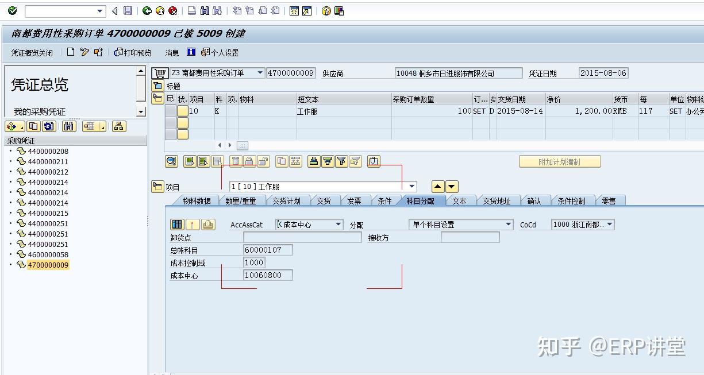Copy the selected item row

(x=282, y=161)
